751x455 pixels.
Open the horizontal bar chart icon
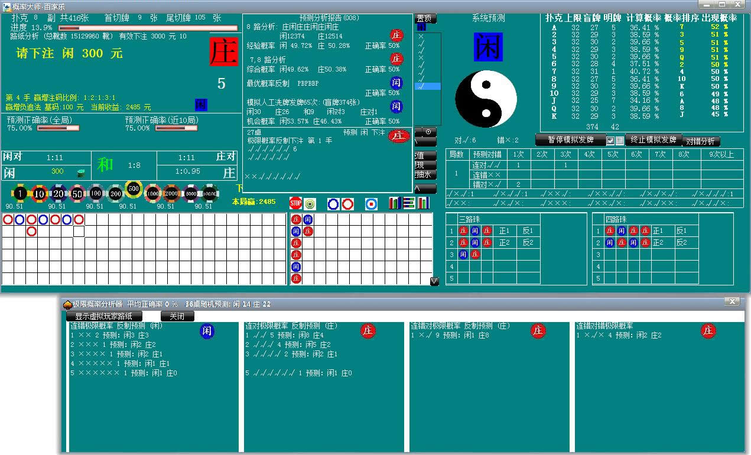click(409, 203)
